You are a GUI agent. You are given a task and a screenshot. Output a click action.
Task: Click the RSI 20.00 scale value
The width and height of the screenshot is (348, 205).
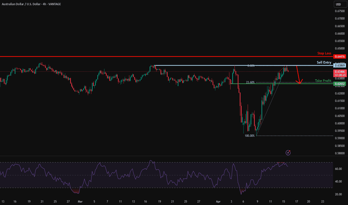(x=338, y=194)
